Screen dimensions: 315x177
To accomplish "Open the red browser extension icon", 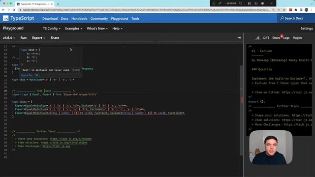I will click(x=290, y=10).
